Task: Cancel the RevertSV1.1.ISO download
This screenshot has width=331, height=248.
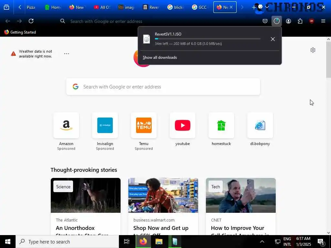Action: (273, 39)
